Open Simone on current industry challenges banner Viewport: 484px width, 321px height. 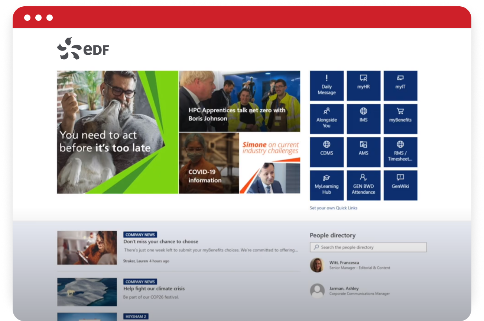tap(270, 163)
